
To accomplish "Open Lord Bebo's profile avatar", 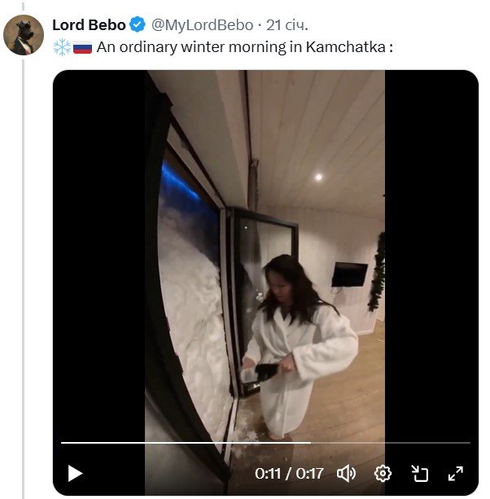I will pyautogui.click(x=24, y=35).
